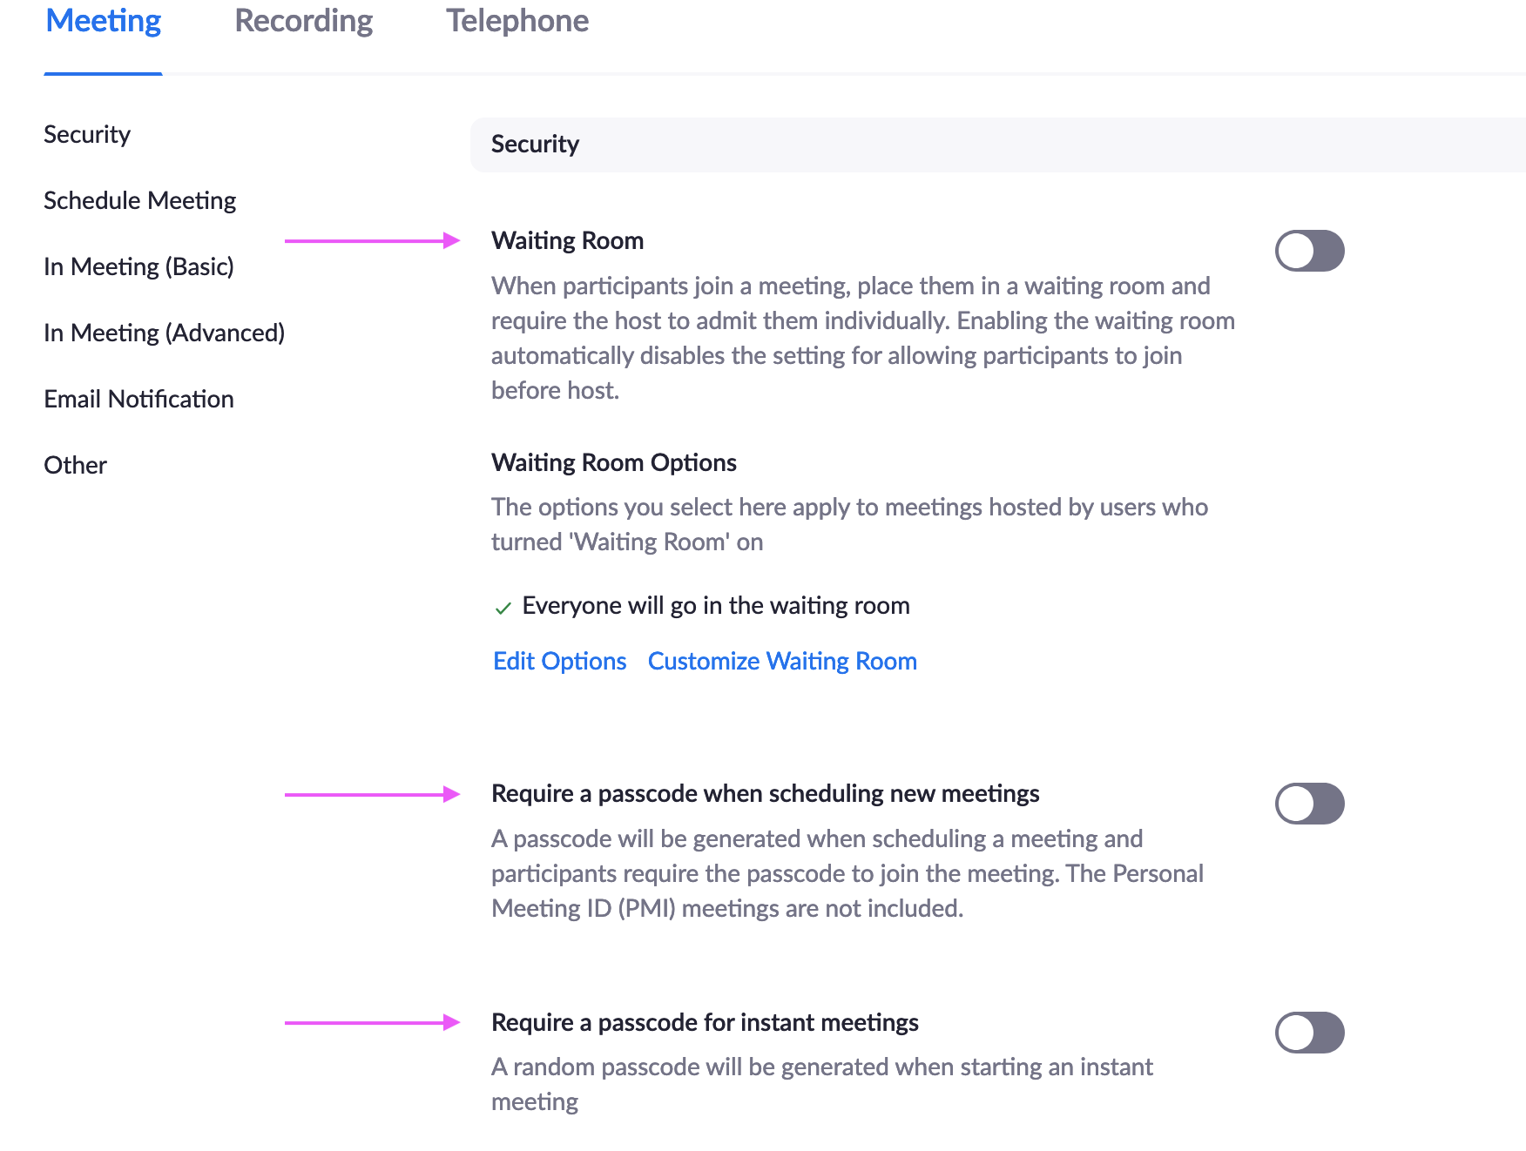Click the Waiting Room Options heading
1526x1151 pixels.
pyautogui.click(x=613, y=462)
